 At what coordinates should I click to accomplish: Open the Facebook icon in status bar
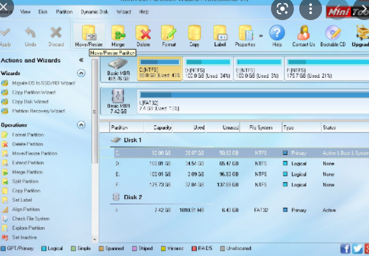[x=346, y=249]
